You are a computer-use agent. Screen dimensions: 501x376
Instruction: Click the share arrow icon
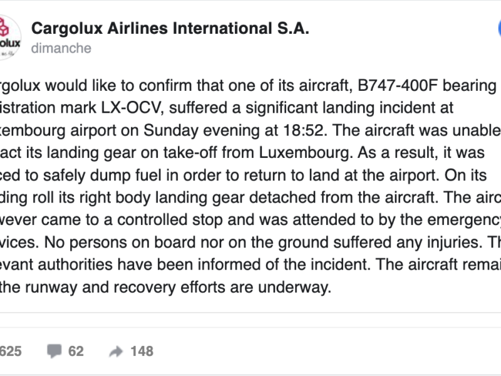(116, 352)
